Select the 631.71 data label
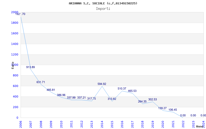This screenshot has width=206, height=129. [41, 82]
